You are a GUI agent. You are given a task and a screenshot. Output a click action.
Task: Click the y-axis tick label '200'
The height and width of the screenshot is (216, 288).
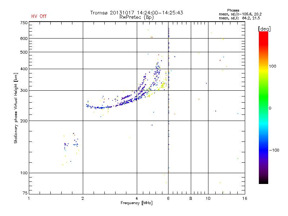[24, 121]
